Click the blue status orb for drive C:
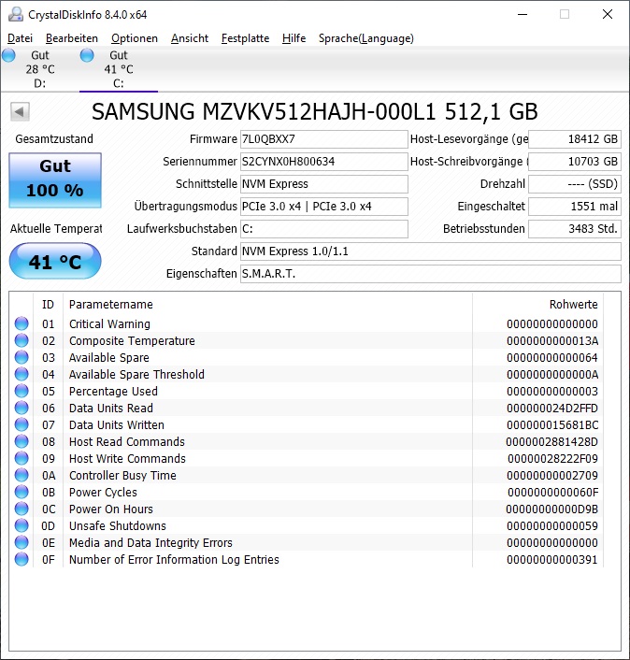630x660 pixels. pos(87,55)
